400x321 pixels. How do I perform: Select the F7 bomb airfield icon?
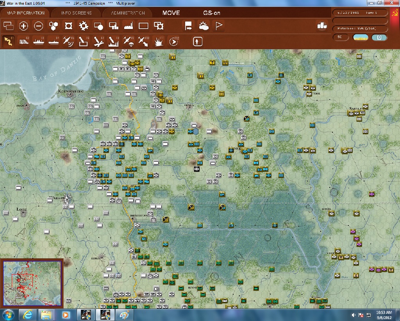click(x=98, y=41)
